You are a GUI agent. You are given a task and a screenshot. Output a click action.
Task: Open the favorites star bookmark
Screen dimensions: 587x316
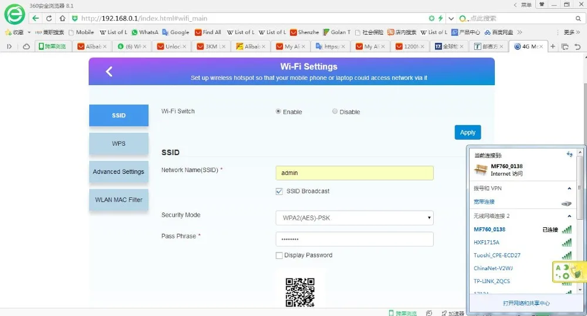point(8,32)
